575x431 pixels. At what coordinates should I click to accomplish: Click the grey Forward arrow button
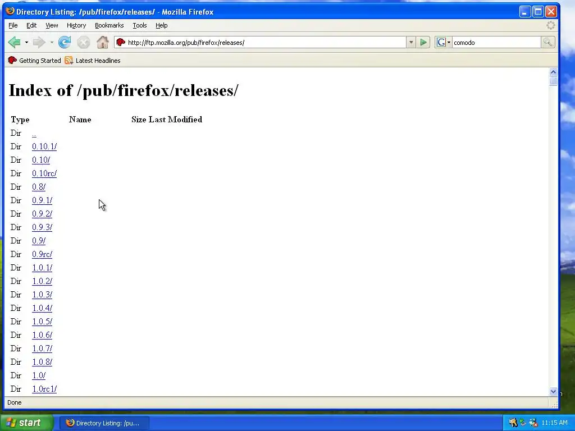pos(39,43)
